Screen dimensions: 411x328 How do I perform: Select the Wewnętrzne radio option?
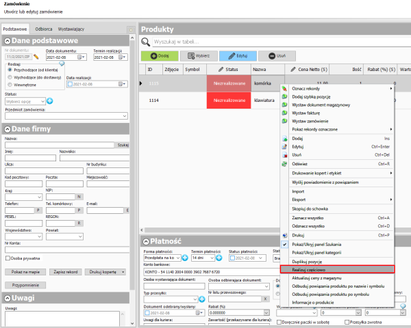pyautogui.click(x=10, y=85)
